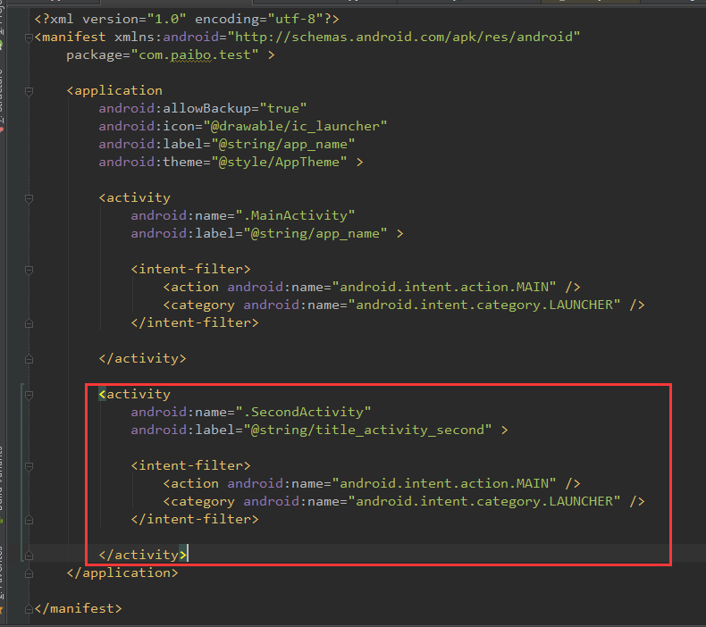Click the package value "com.paibo.test"
This screenshot has width=706, height=627.
click(195, 54)
